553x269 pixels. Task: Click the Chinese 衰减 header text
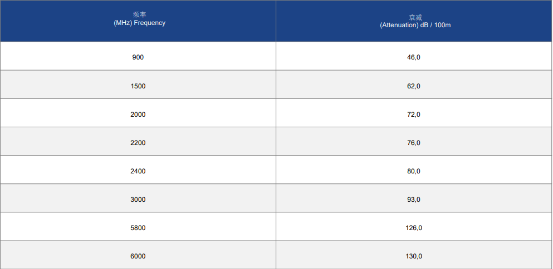tap(415, 18)
